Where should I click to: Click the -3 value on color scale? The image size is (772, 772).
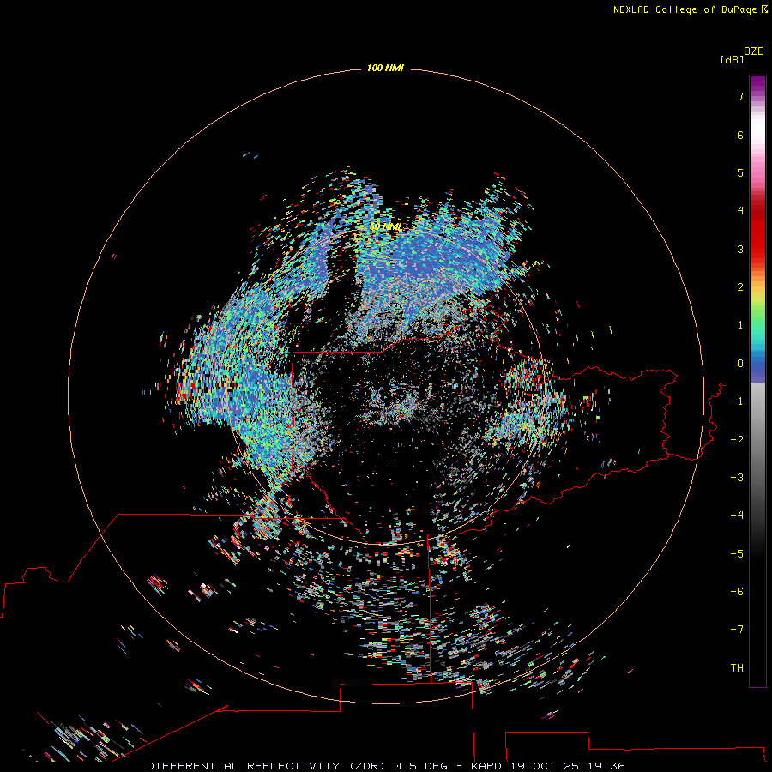[737, 478]
